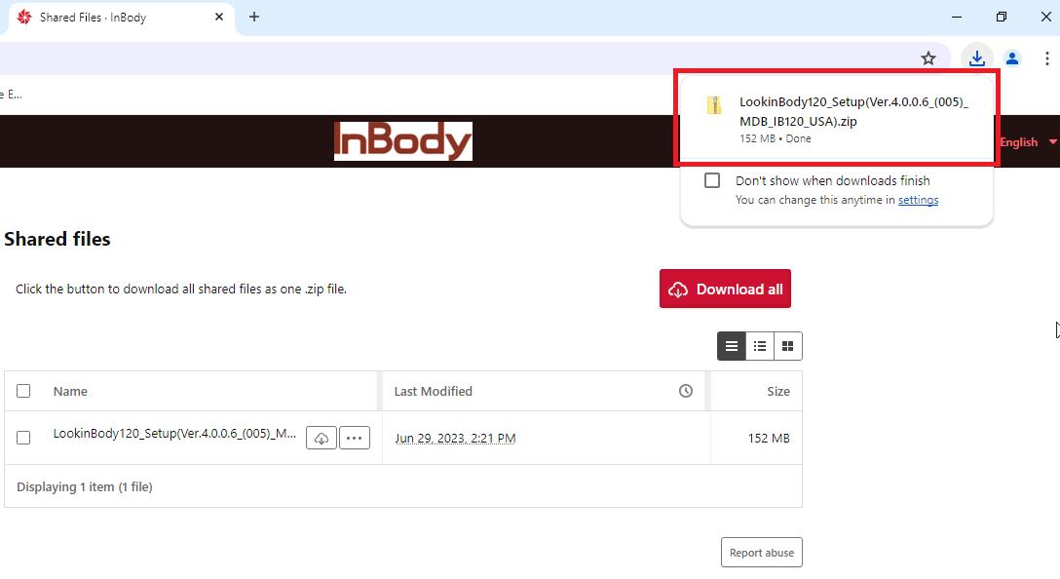Click the InBody logo
This screenshot has width=1060, height=579.
coord(403,141)
